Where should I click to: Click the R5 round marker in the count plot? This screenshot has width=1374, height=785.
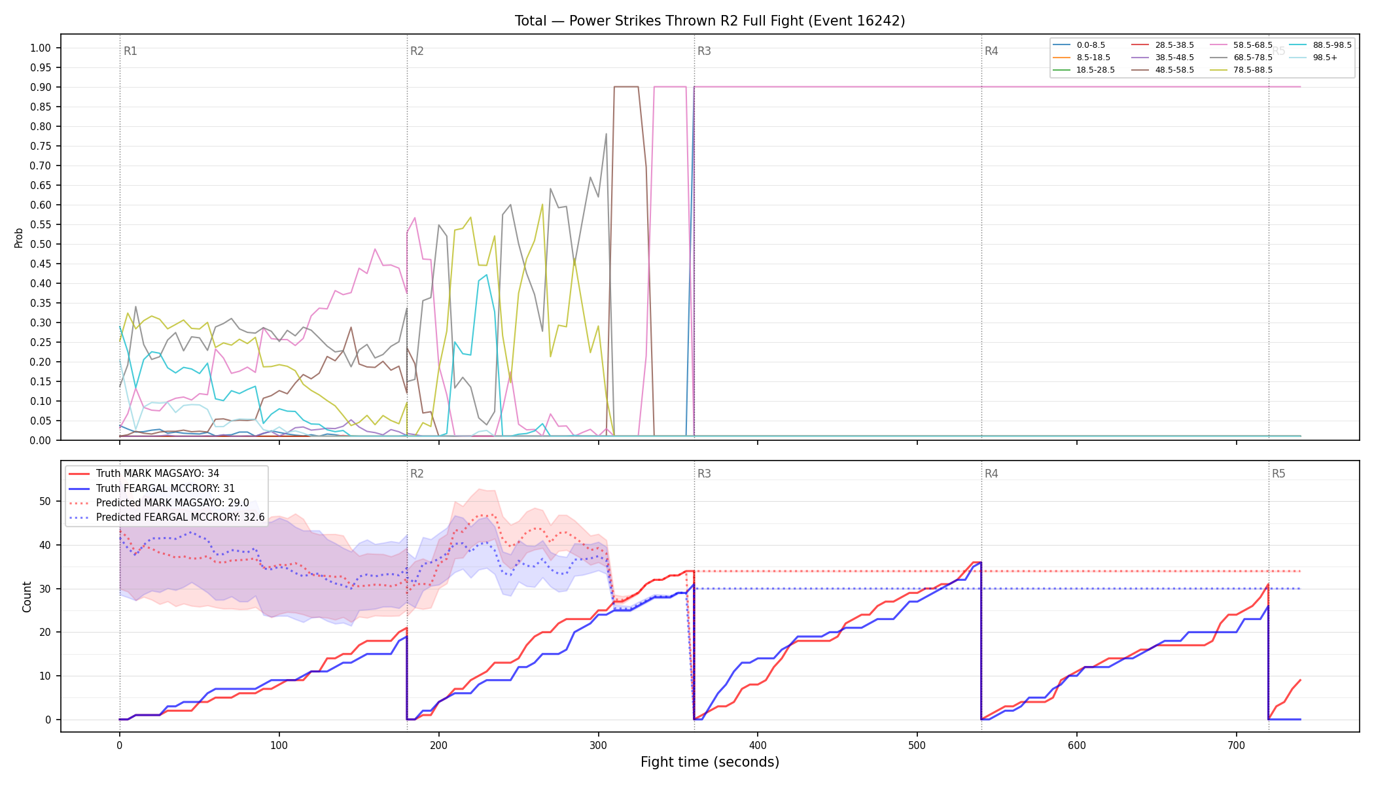pyautogui.click(x=1278, y=474)
